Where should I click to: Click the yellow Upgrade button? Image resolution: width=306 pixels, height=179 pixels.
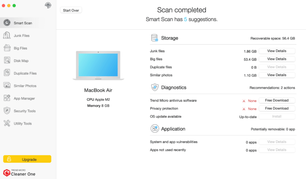coord(27,159)
